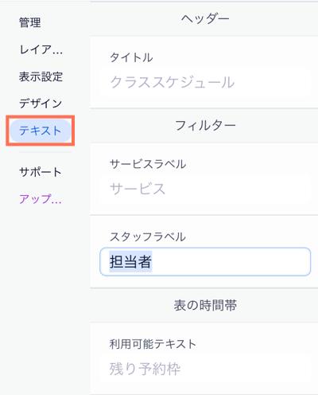The width and height of the screenshot is (318, 395).
Task: Click blank area inside スタッフラベル input box
Action: [x=231, y=262]
